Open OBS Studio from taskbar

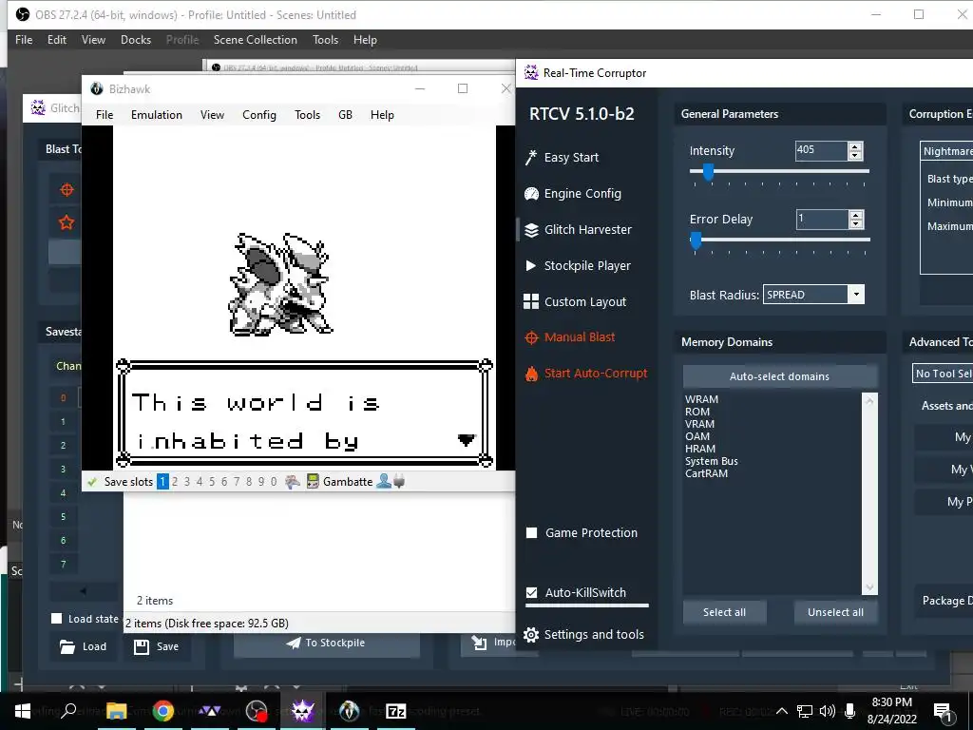(x=257, y=711)
